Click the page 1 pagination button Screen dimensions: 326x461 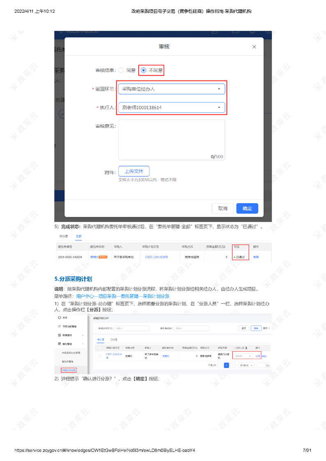[226, 365]
